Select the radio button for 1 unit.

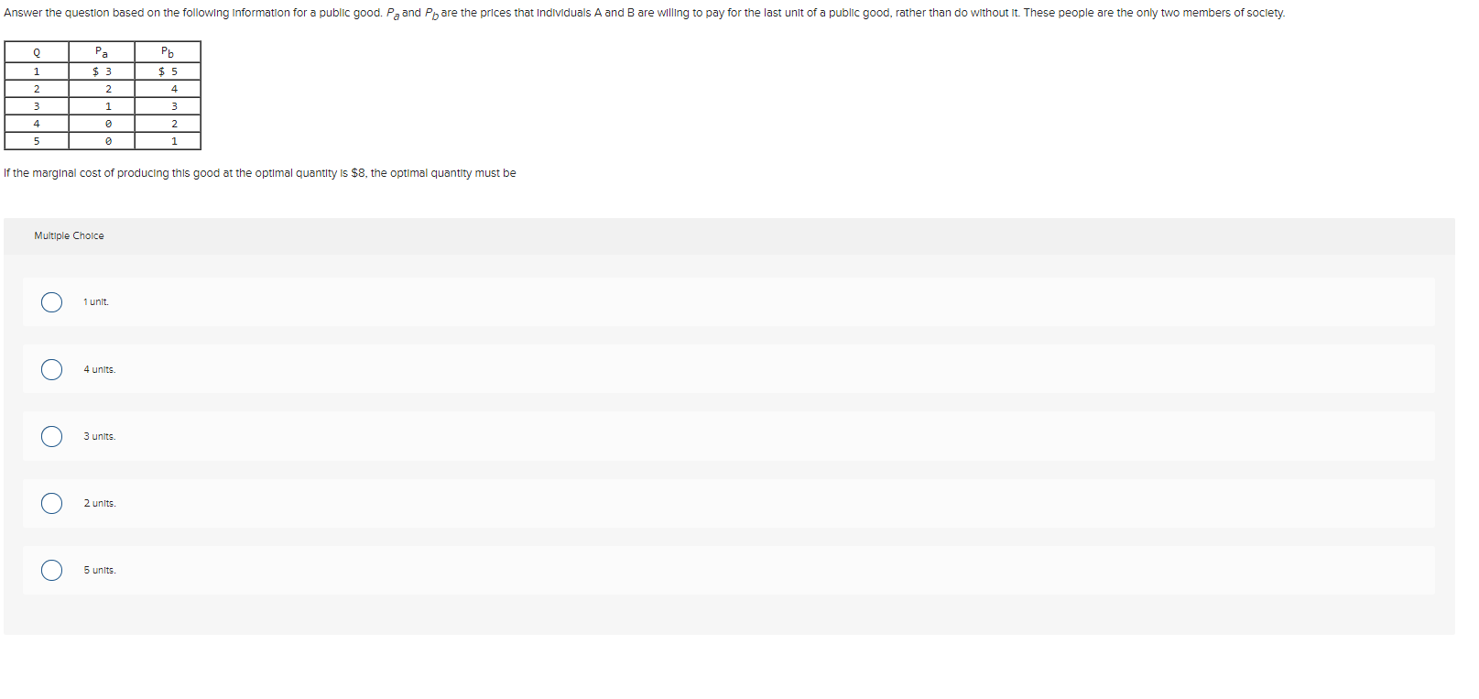51,301
